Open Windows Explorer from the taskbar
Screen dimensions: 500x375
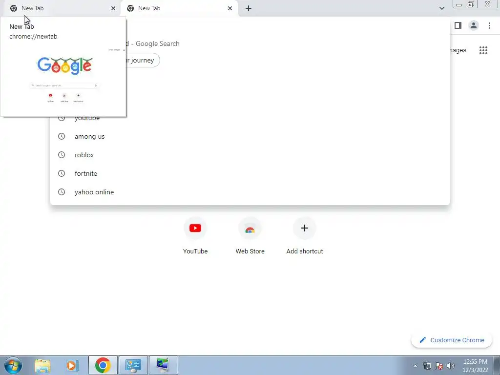pos(42,365)
